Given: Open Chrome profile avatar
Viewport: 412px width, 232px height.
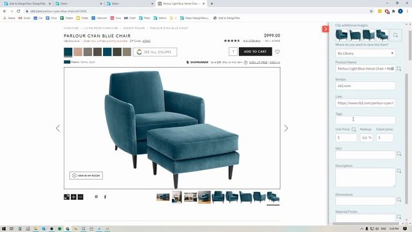Looking at the screenshot, I should tap(400, 12).
